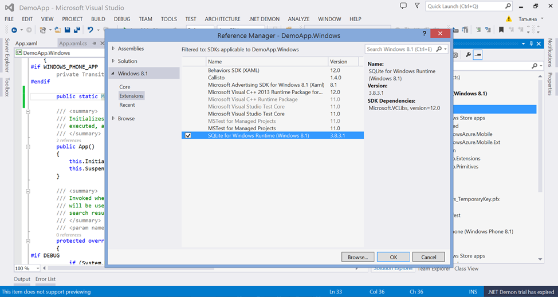This screenshot has height=297, width=558.
Task: Select the Callisto SDK row
Action: (273, 77)
